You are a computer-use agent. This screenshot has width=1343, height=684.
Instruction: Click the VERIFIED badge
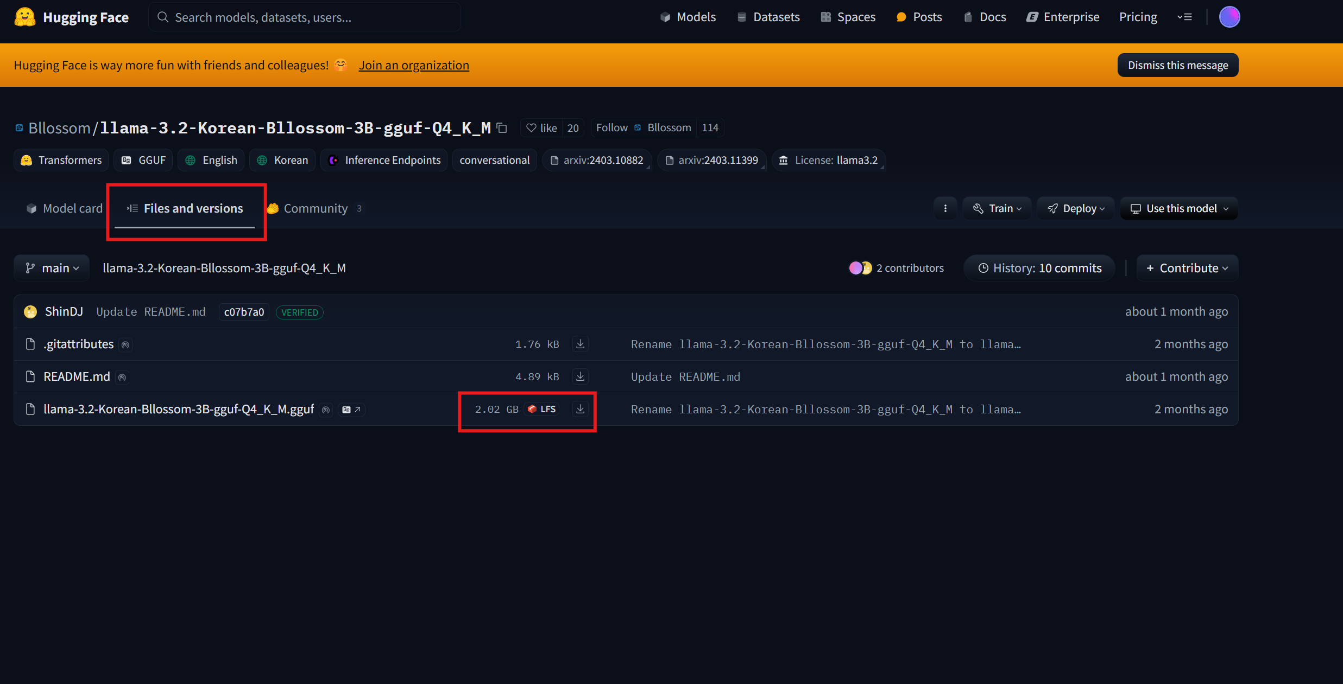300,312
